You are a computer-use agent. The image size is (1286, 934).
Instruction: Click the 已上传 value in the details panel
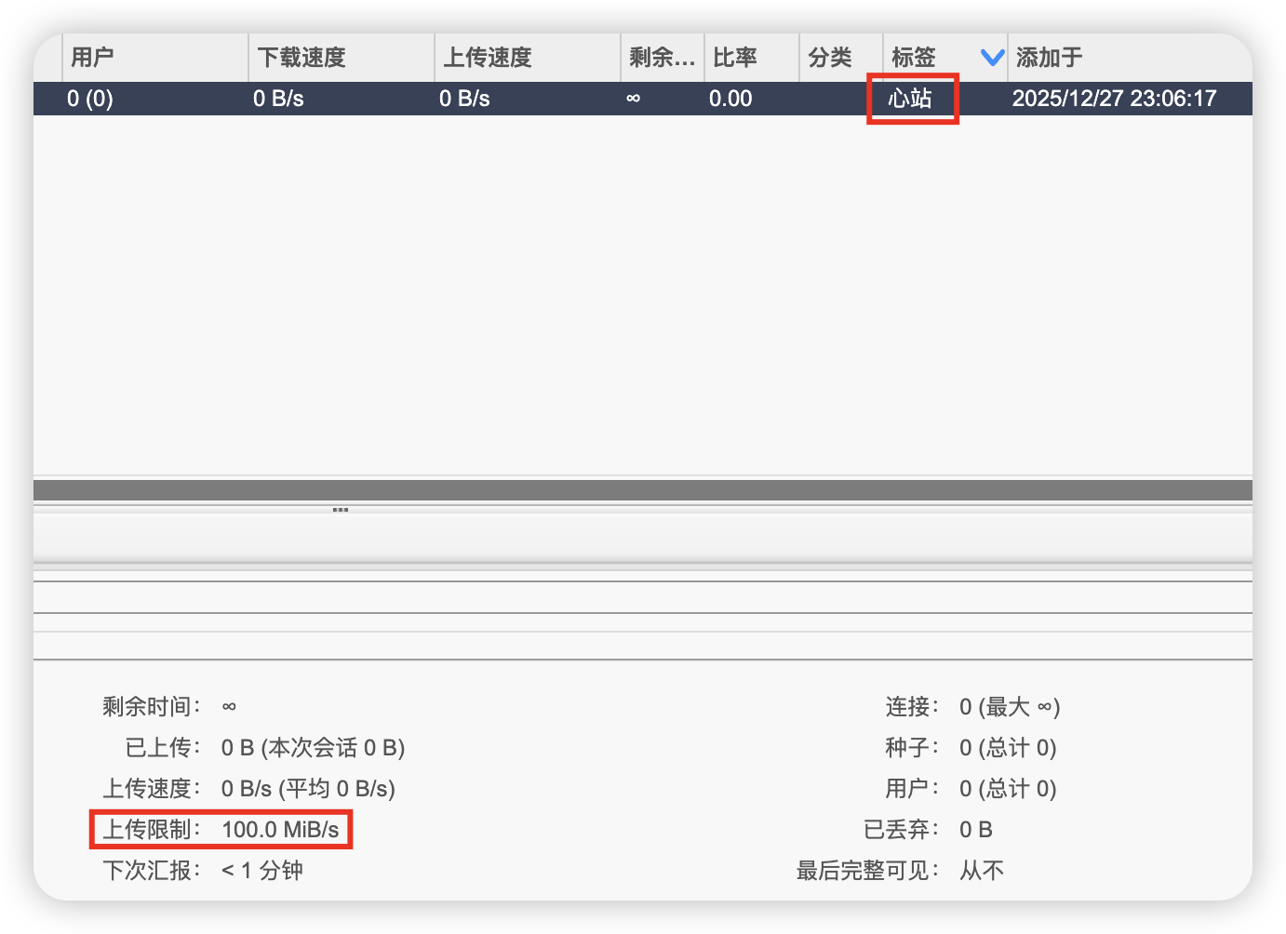click(313, 748)
